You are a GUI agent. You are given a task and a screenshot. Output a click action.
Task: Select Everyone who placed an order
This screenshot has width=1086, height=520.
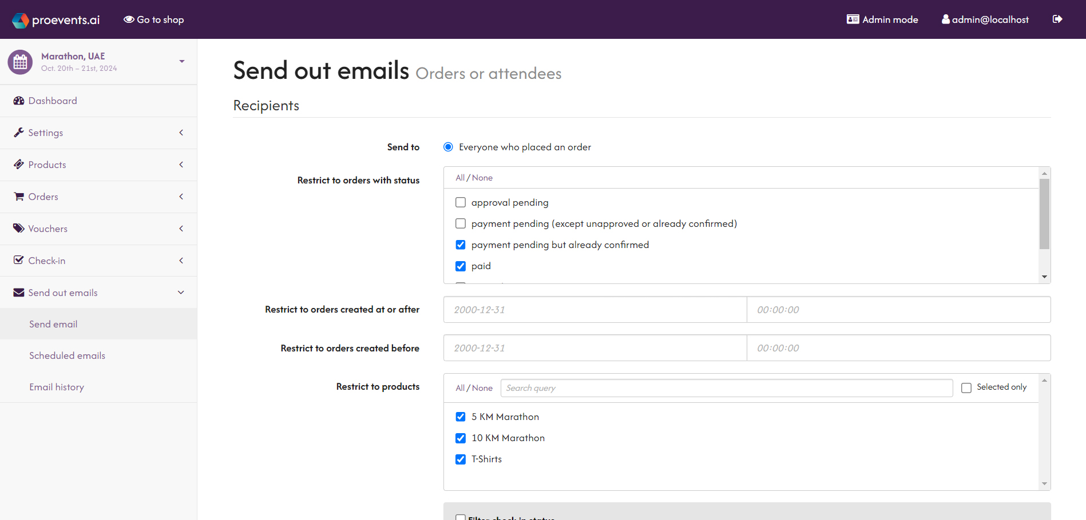tap(448, 147)
